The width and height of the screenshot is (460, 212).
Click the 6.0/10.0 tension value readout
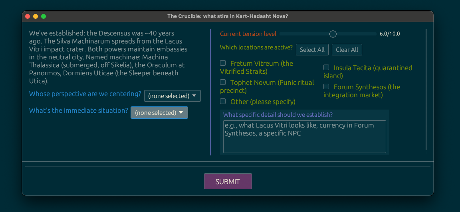(389, 34)
